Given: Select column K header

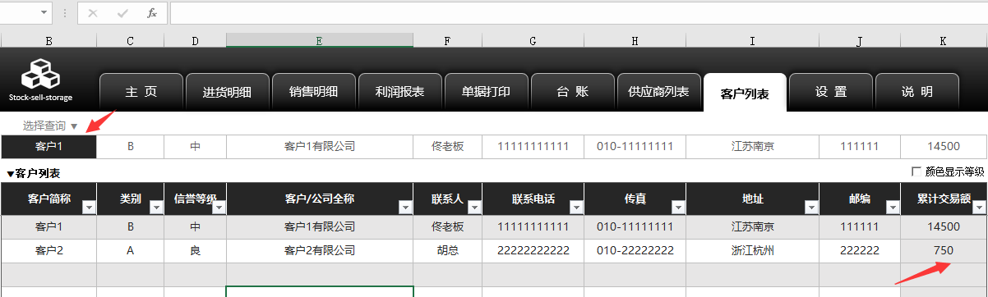Looking at the screenshot, I should click(944, 40).
